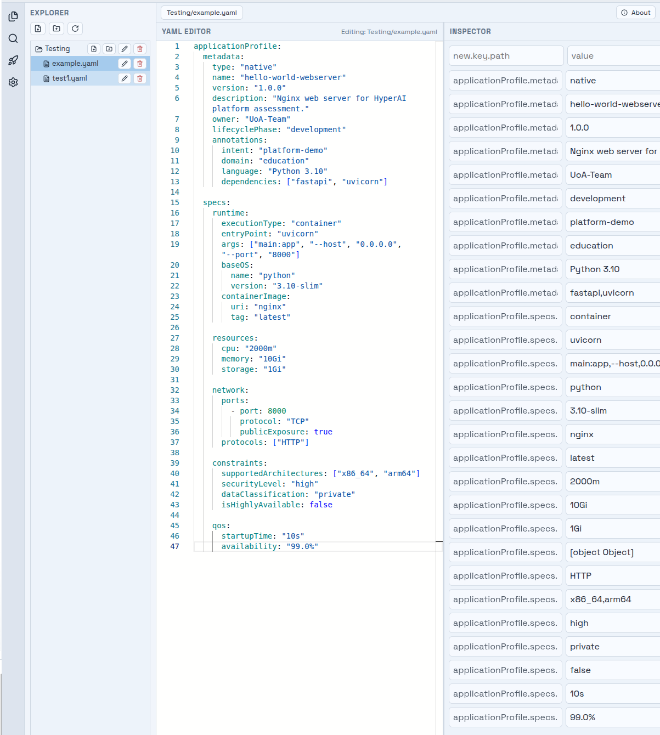Image resolution: width=660 pixels, height=735 pixels.
Task: Rename example.yaml with pencil icon
Action: [x=125, y=64]
